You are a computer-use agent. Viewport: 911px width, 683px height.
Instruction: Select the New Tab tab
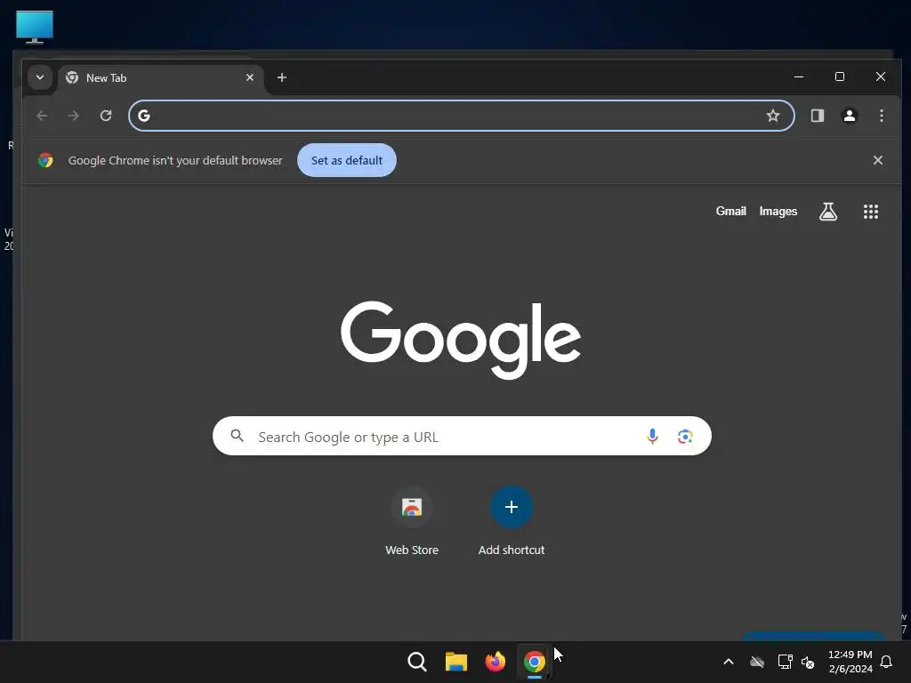click(160, 78)
